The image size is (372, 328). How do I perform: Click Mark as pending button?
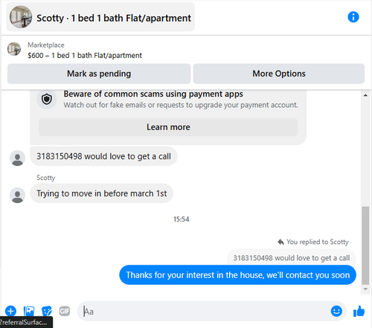(x=99, y=74)
